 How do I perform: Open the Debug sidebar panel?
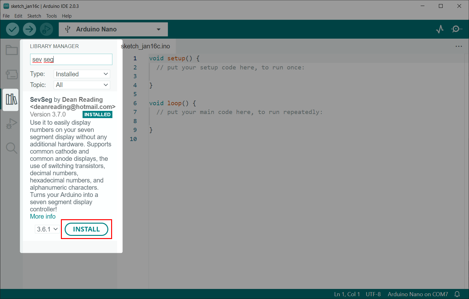[x=12, y=124]
